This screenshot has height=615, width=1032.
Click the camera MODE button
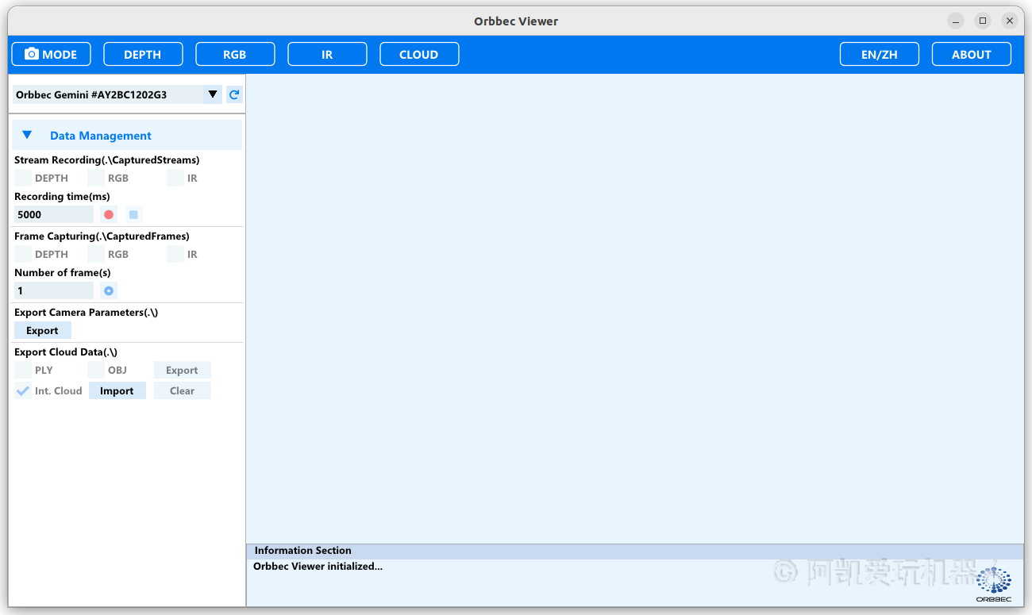tap(51, 54)
